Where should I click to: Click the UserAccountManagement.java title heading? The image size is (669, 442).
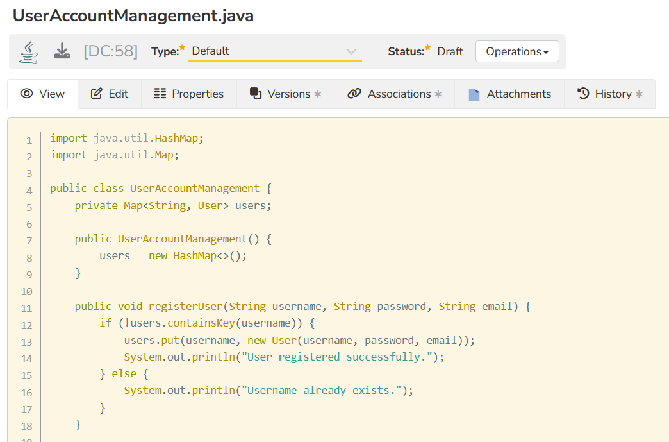point(133,16)
